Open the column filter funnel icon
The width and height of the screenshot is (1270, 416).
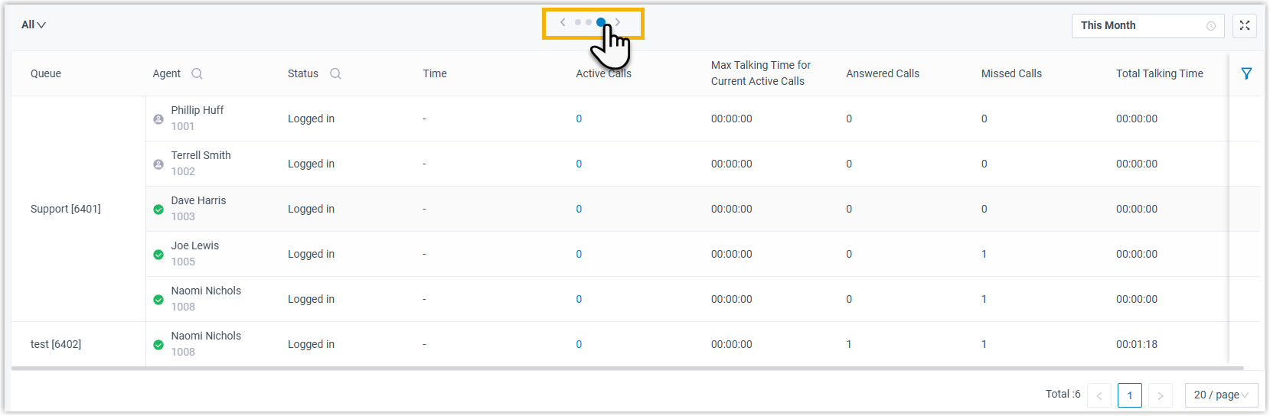click(1246, 73)
